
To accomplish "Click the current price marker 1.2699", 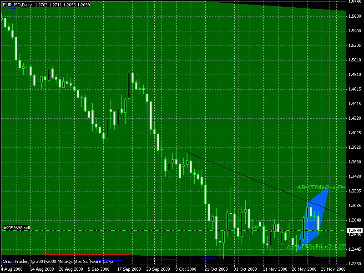I will click(x=355, y=231).
